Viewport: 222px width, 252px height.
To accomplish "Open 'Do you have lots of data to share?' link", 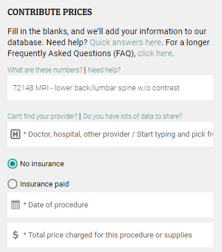I will pyautogui.click(x=133, y=116).
